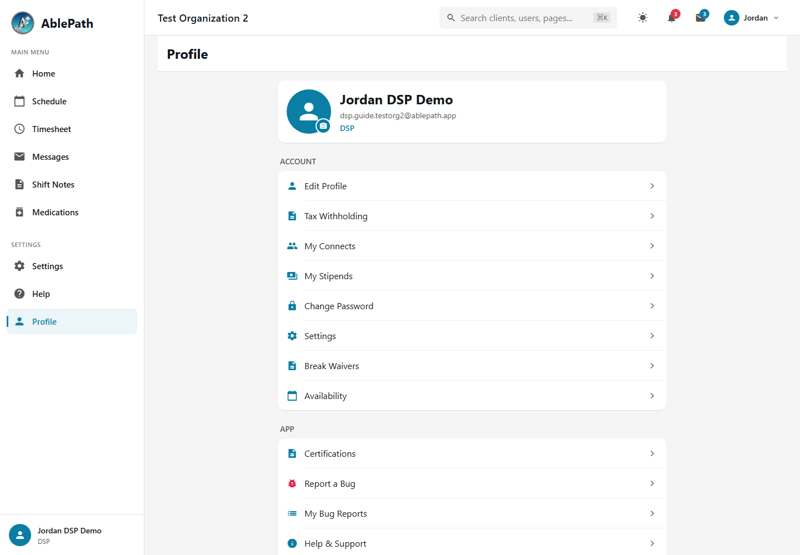This screenshot has height=555, width=800.
Task: Click the Help question mark icon
Action: (x=19, y=294)
